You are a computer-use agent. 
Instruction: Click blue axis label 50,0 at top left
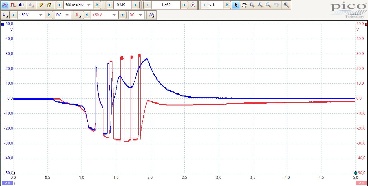pyautogui.click(x=9, y=24)
